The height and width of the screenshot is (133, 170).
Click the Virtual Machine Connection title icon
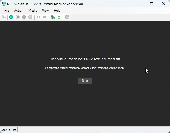(4, 4)
